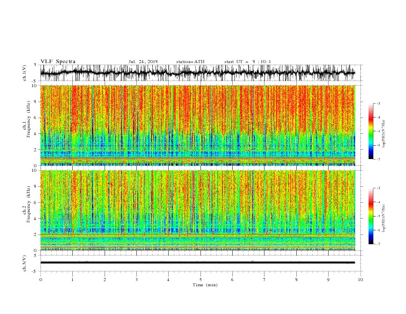Click the time axis tick label "4"
406x314 pixels.
[169, 280]
